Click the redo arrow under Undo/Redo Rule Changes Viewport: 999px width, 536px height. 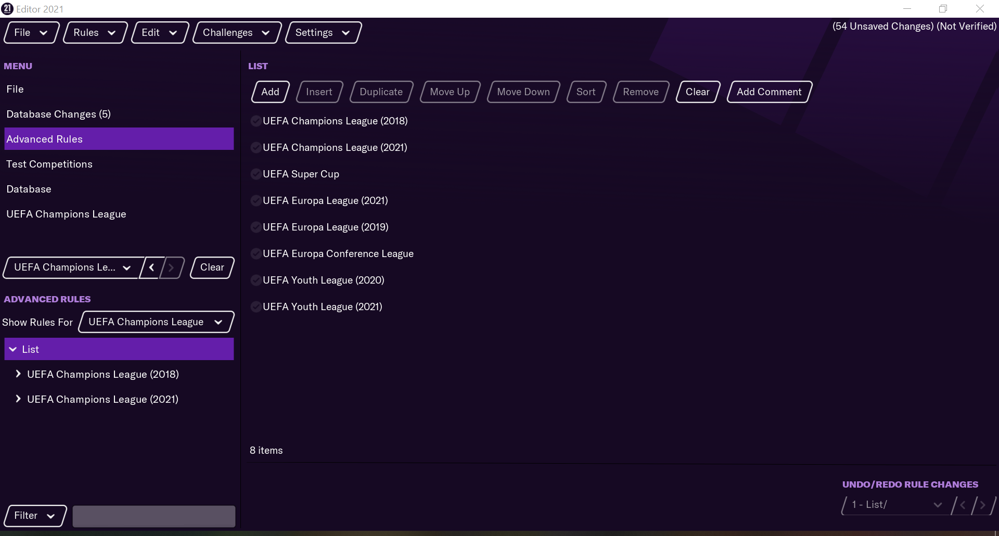982,505
